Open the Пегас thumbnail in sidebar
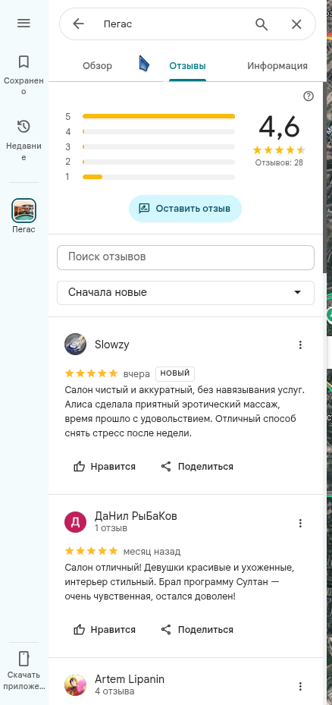Screen dimensions: 332x705 pyautogui.click(x=23, y=210)
